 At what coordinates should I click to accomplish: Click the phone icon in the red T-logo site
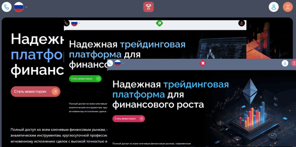[x=6, y=7]
